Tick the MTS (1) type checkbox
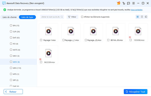151x96 pixels. point(11,74)
